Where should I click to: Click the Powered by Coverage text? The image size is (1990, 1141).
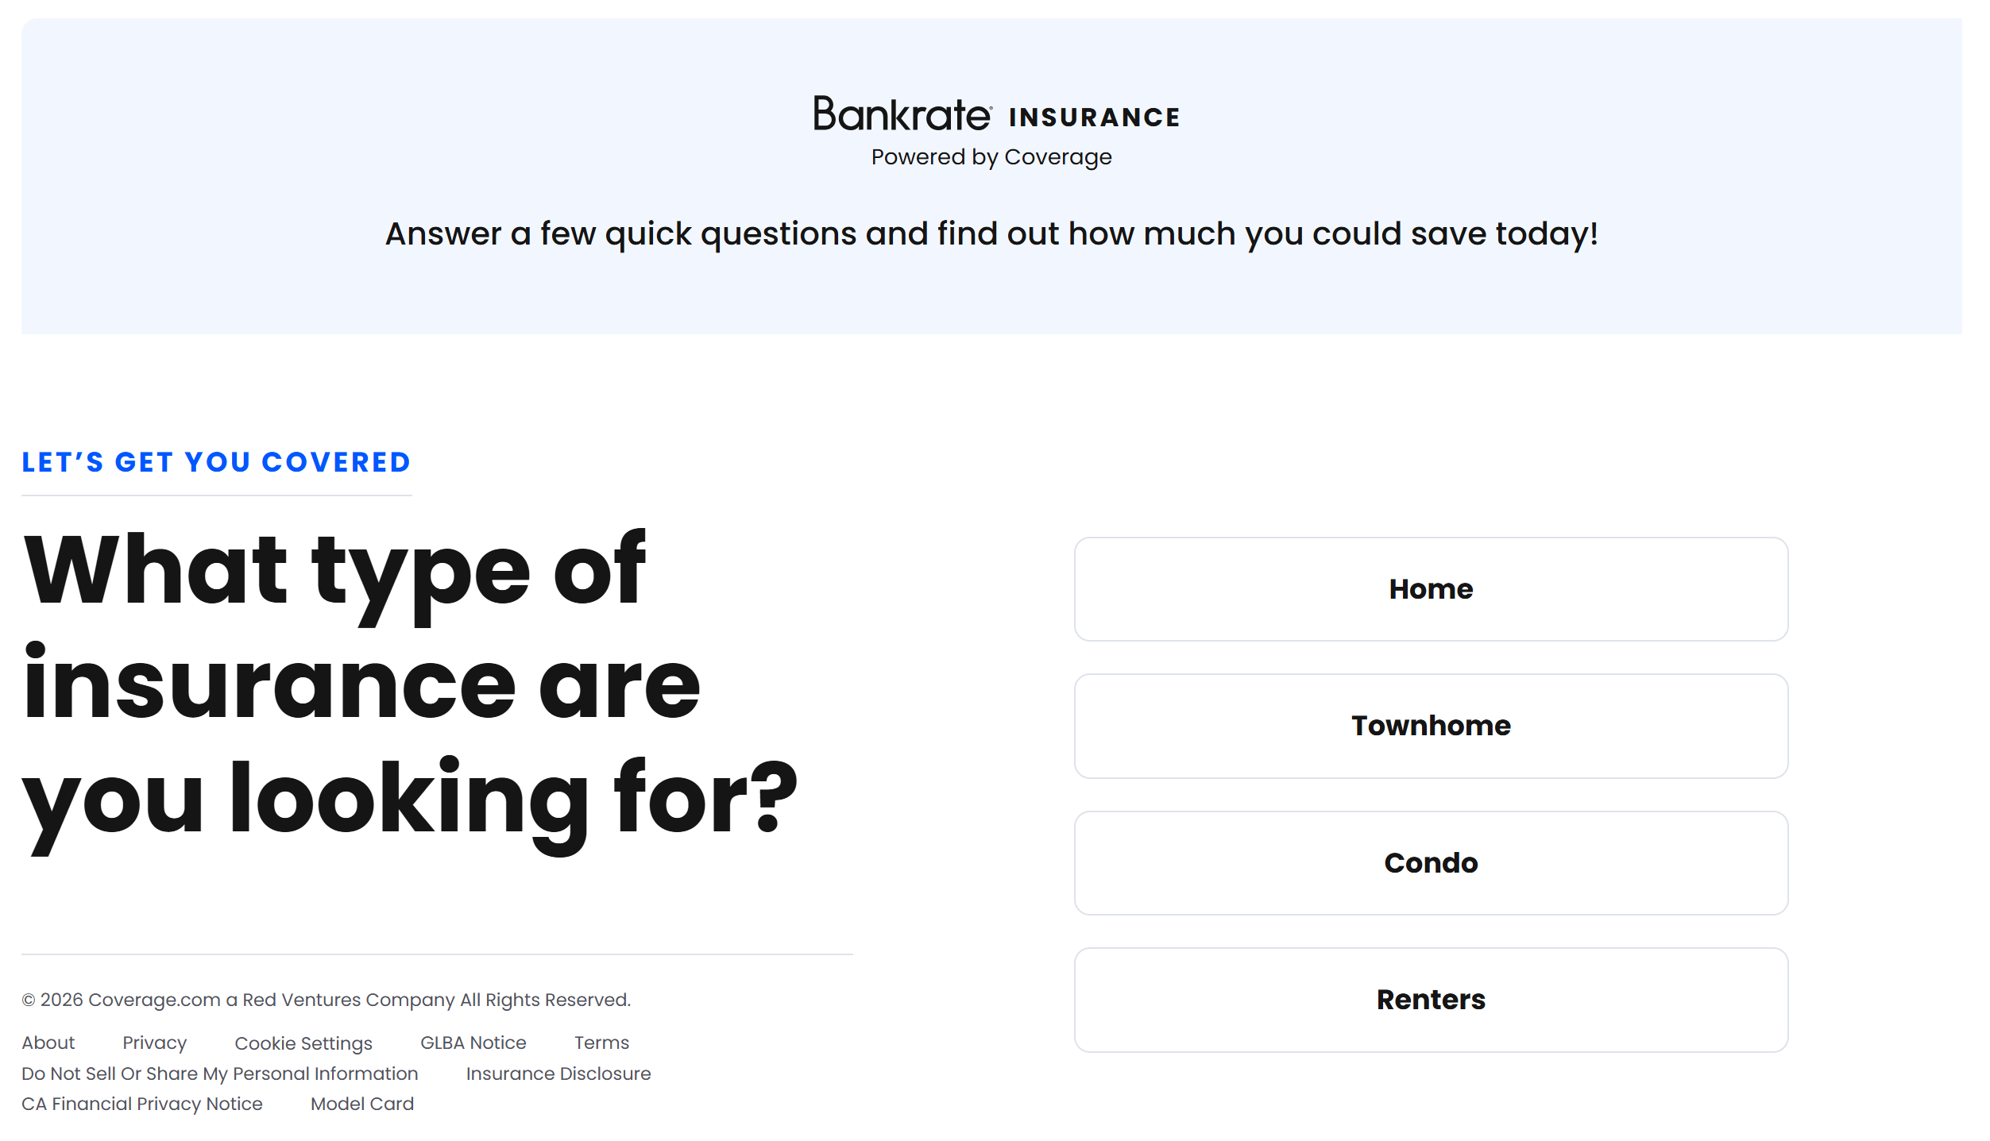tap(991, 157)
